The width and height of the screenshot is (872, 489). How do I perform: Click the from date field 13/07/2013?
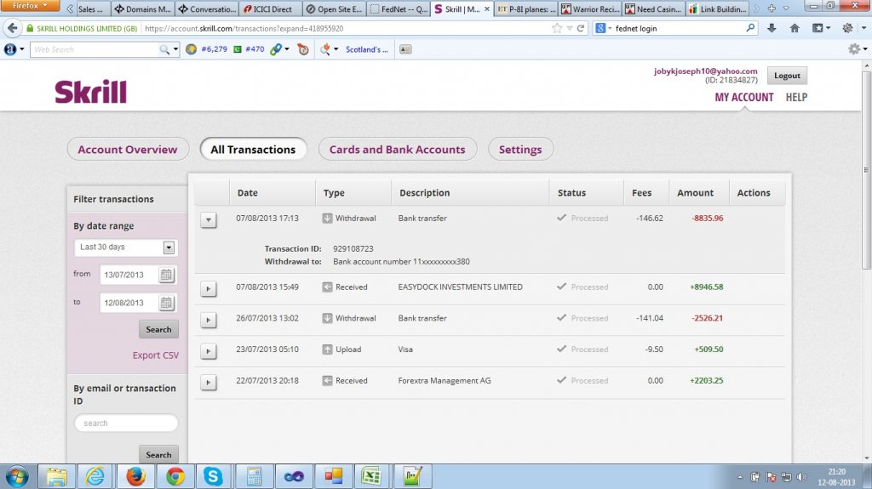pos(129,275)
